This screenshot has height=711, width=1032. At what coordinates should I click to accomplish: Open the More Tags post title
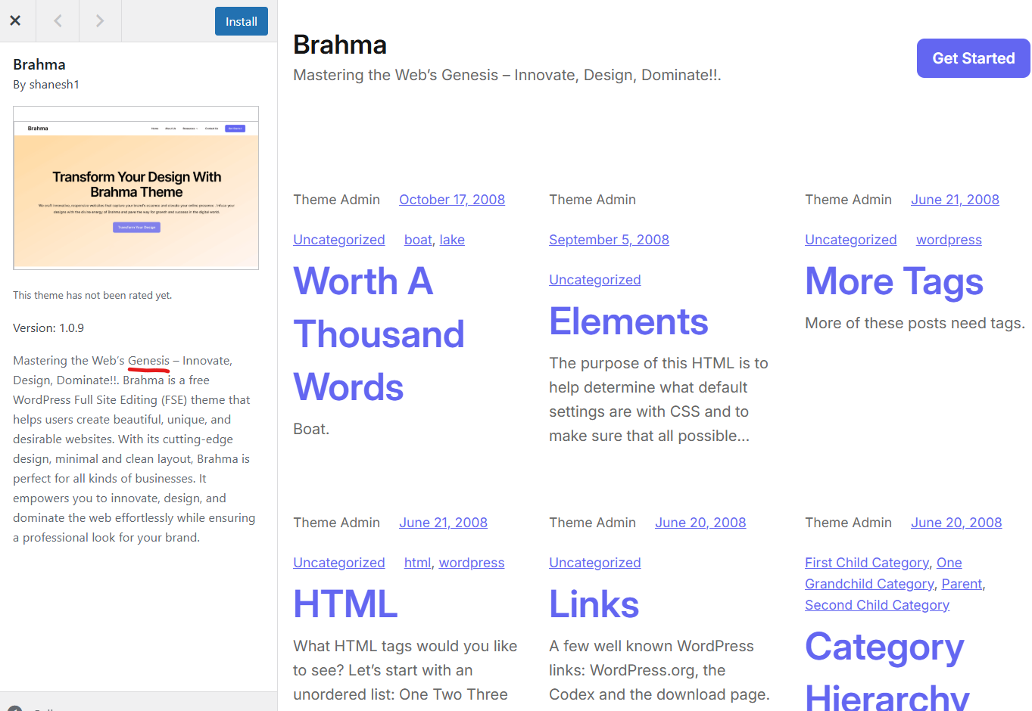click(x=894, y=281)
